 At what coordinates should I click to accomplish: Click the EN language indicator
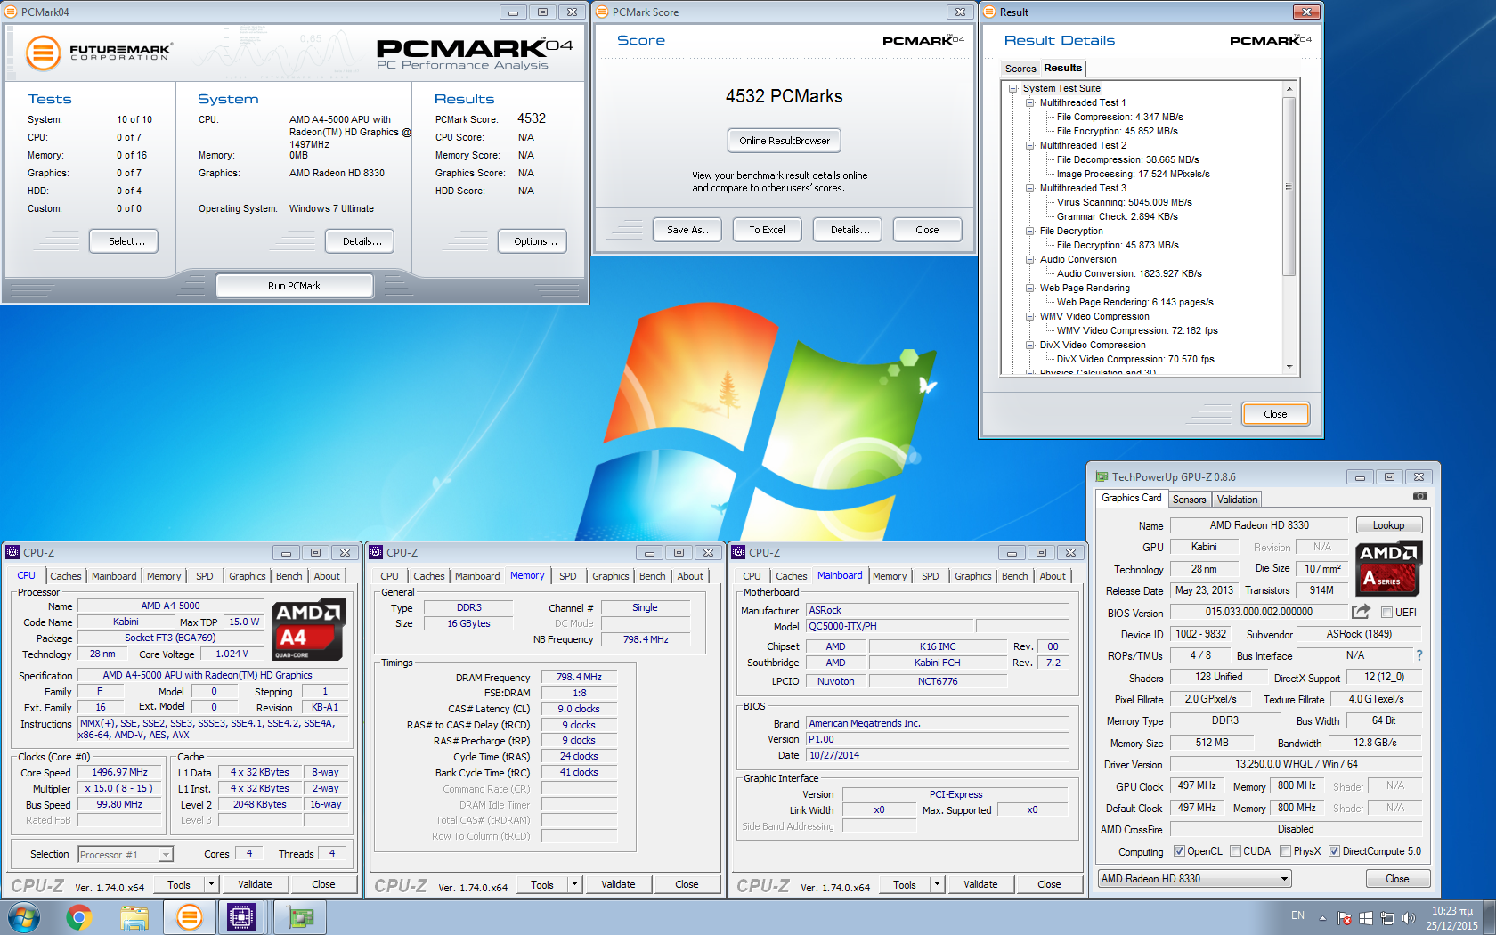point(1297,915)
